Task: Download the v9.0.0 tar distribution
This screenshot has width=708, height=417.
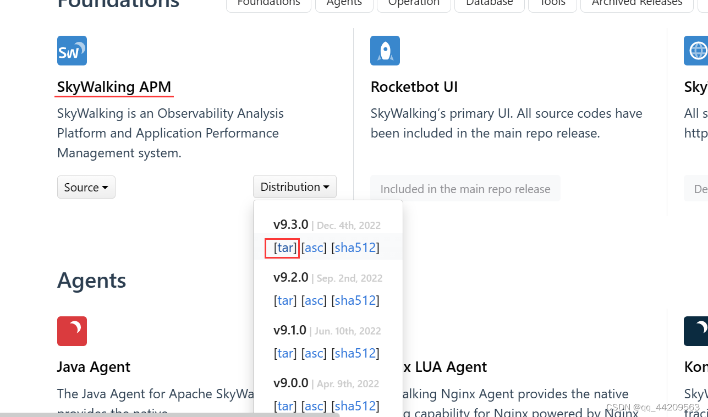Action: pos(285,406)
